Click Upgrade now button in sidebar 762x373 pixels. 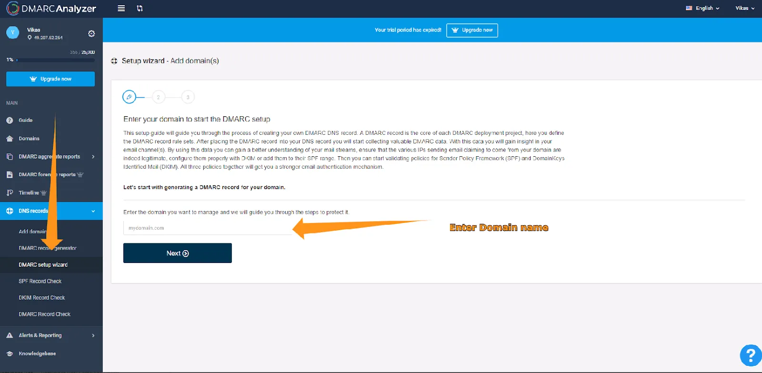click(x=50, y=79)
